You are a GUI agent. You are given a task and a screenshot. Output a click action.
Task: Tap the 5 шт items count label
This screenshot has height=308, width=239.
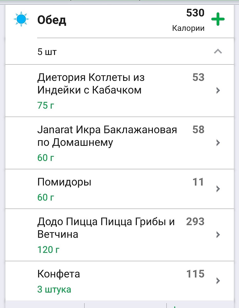click(x=47, y=52)
